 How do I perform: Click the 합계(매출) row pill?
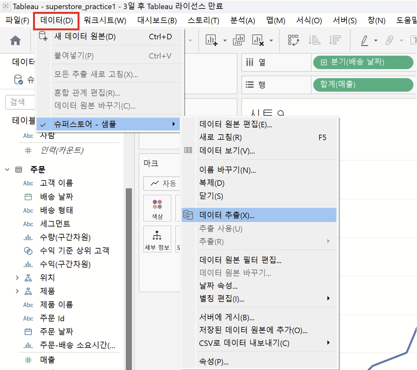(363, 84)
